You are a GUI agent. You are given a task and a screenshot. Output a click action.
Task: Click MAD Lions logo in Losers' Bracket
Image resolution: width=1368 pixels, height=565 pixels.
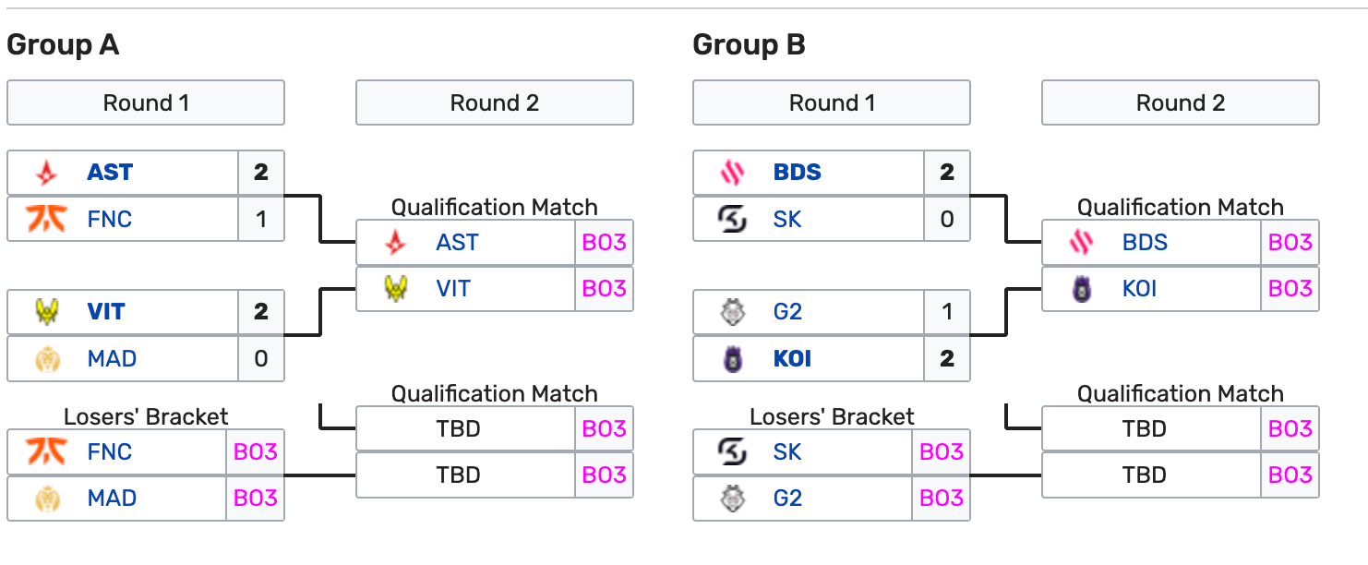[46, 499]
